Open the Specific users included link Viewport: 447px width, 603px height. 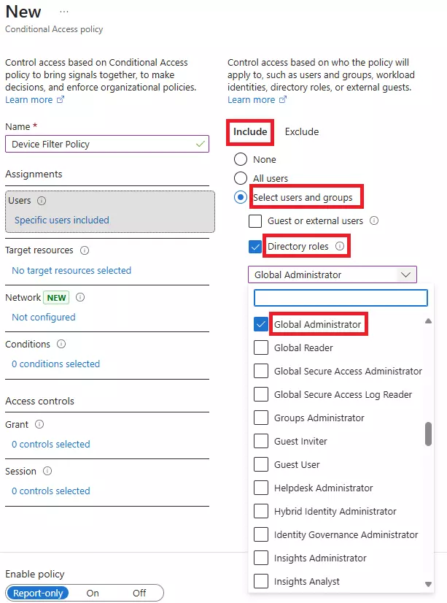[61, 220]
